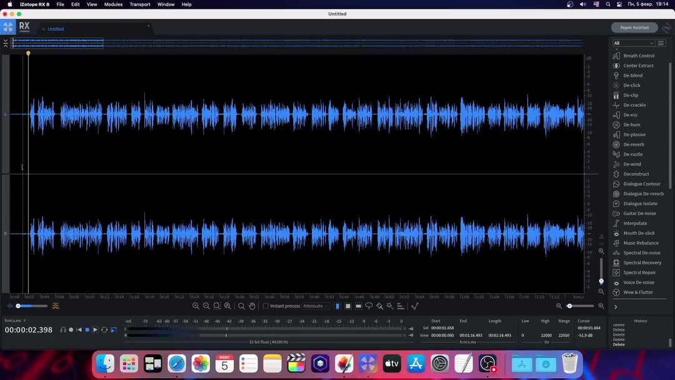Select the Magic Wand selection tool

pos(389,306)
